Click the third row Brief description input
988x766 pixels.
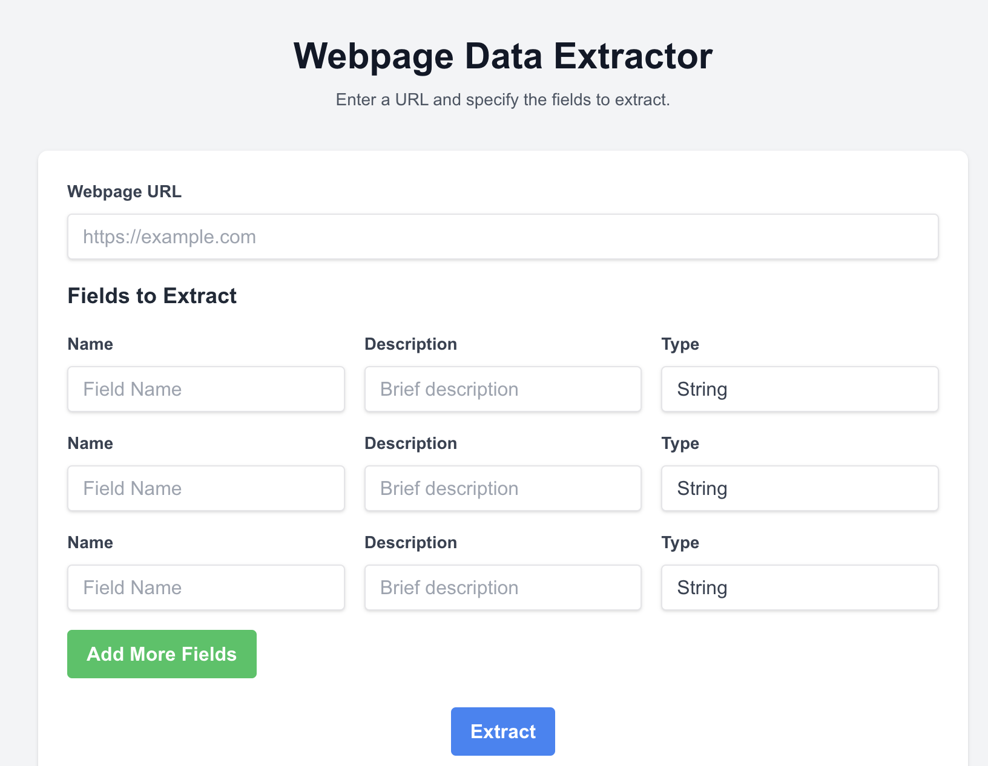coord(502,588)
